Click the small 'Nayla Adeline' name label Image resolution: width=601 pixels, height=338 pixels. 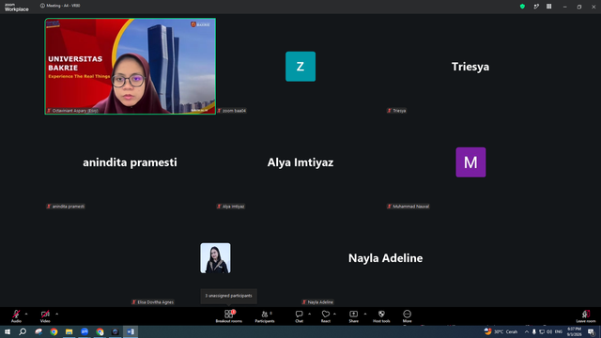pyautogui.click(x=317, y=302)
